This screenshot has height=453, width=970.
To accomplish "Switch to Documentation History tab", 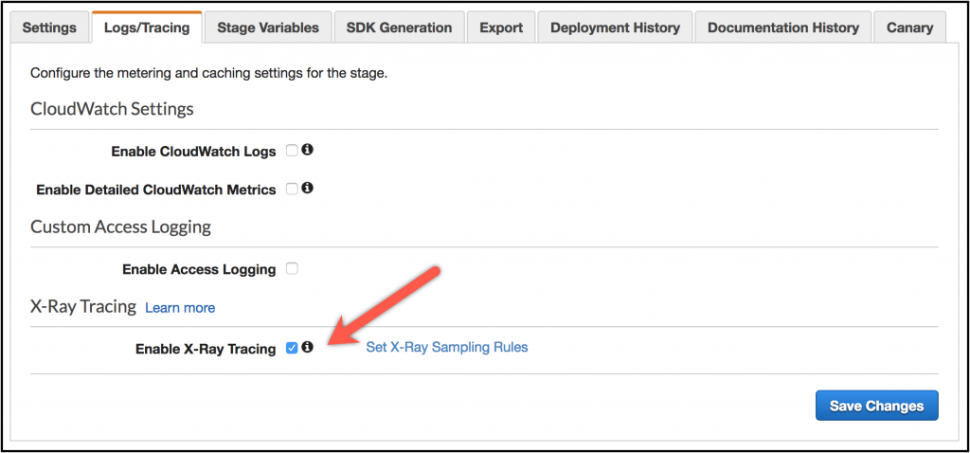I will tap(783, 27).
